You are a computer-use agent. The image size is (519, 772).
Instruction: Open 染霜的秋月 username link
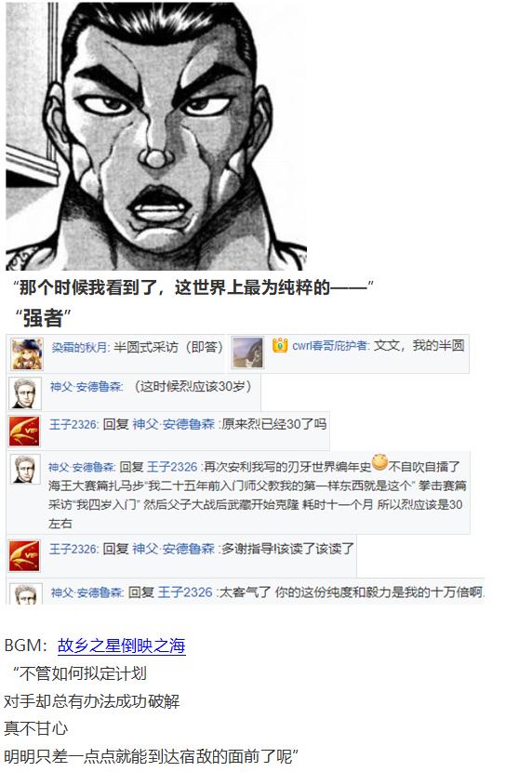pyautogui.click(x=79, y=347)
